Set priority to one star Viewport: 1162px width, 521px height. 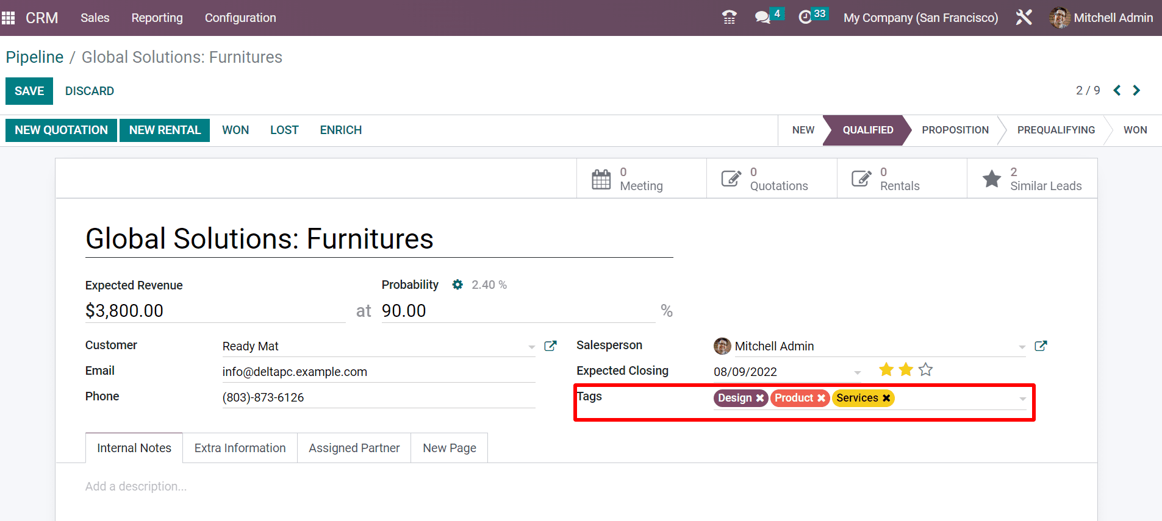click(x=886, y=370)
